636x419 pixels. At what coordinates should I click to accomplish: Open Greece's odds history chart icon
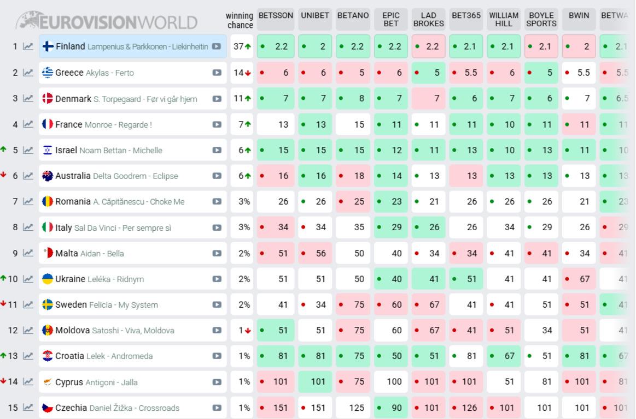(x=28, y=73)
